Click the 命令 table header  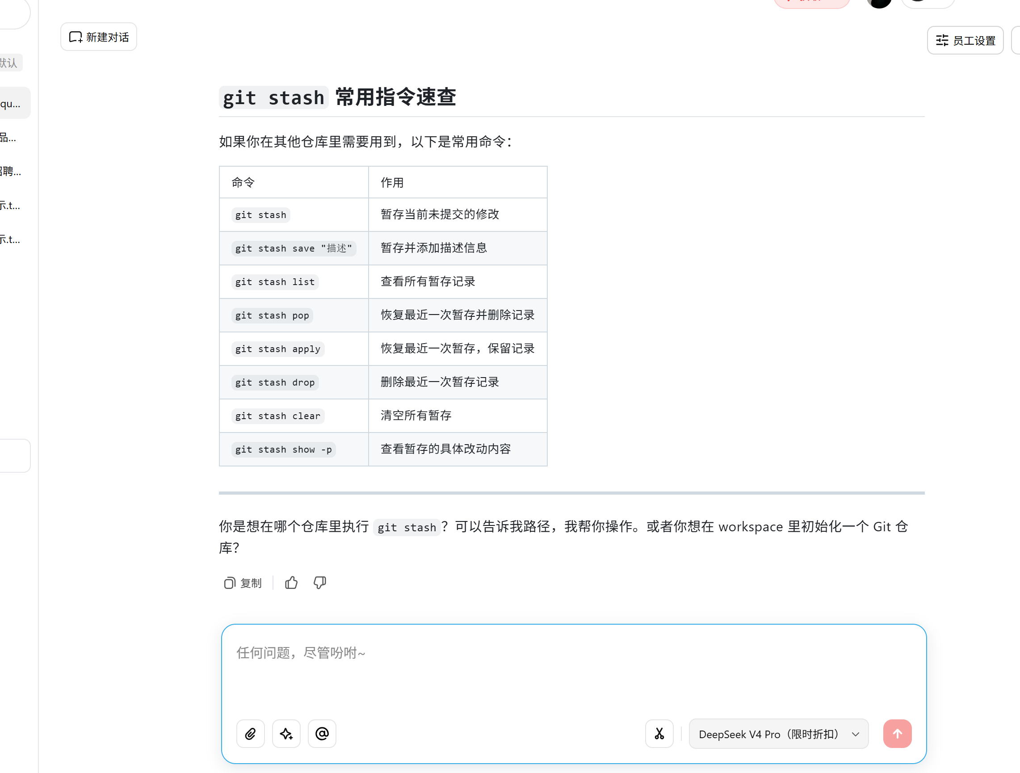click(x=294, y=183)
